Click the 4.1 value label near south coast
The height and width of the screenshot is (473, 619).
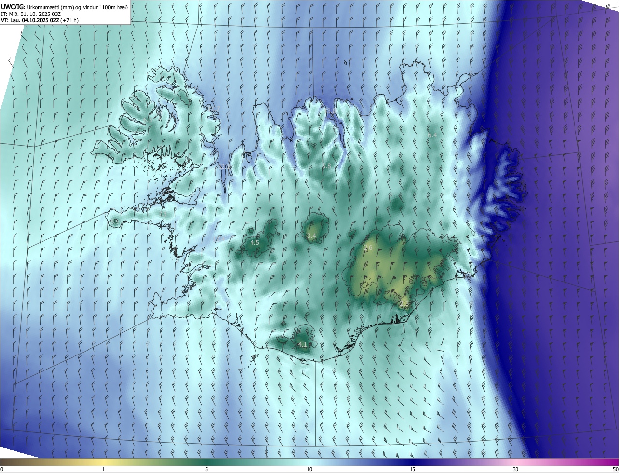pyautogui.click(x=303, y=344)
